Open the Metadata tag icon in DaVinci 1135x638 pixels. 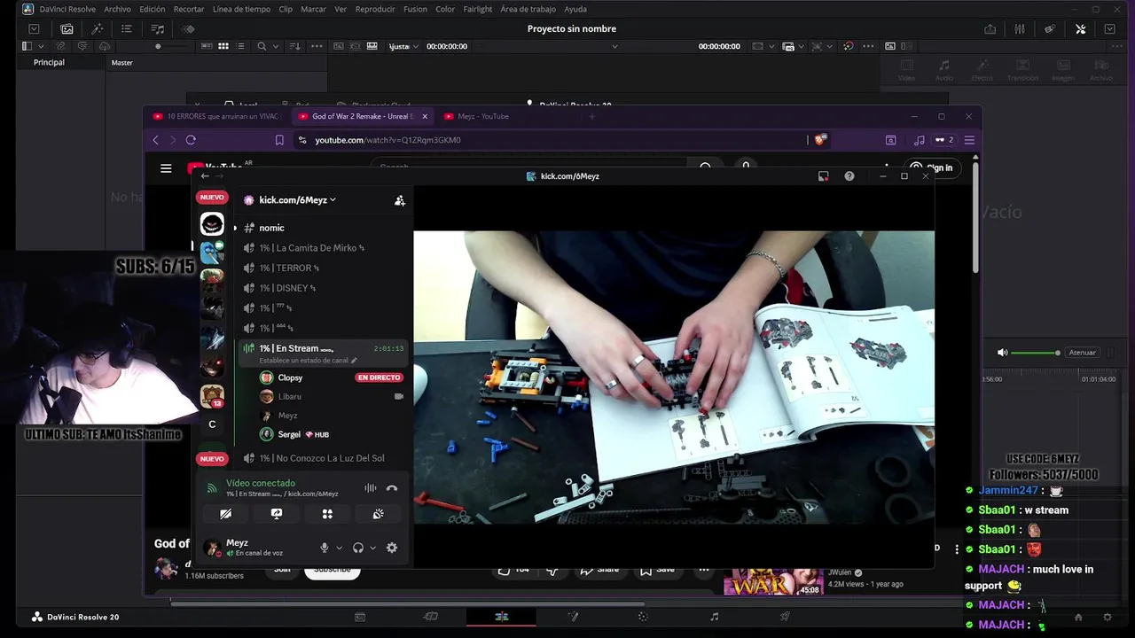[1050, 28]
